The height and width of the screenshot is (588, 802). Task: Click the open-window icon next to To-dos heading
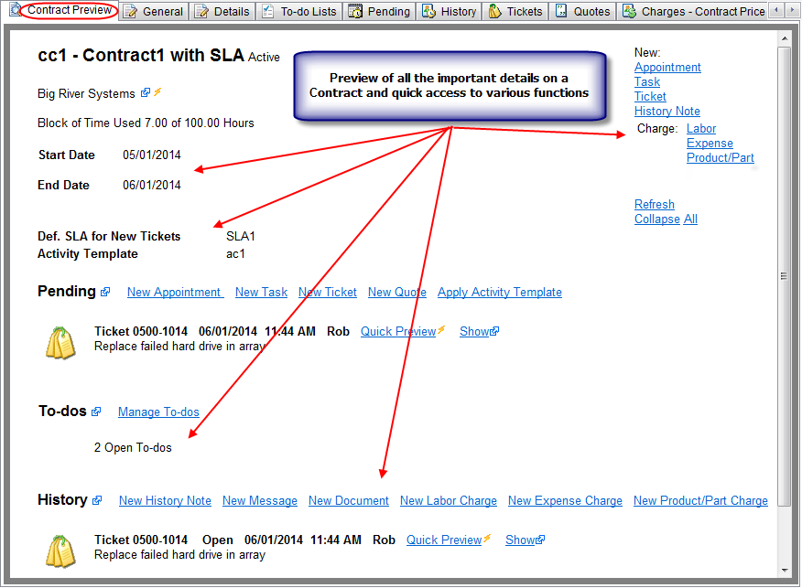point(96,412)
